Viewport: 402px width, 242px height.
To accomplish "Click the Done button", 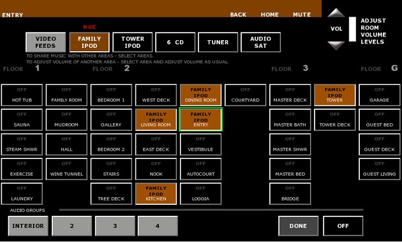I will pos(298,226).
